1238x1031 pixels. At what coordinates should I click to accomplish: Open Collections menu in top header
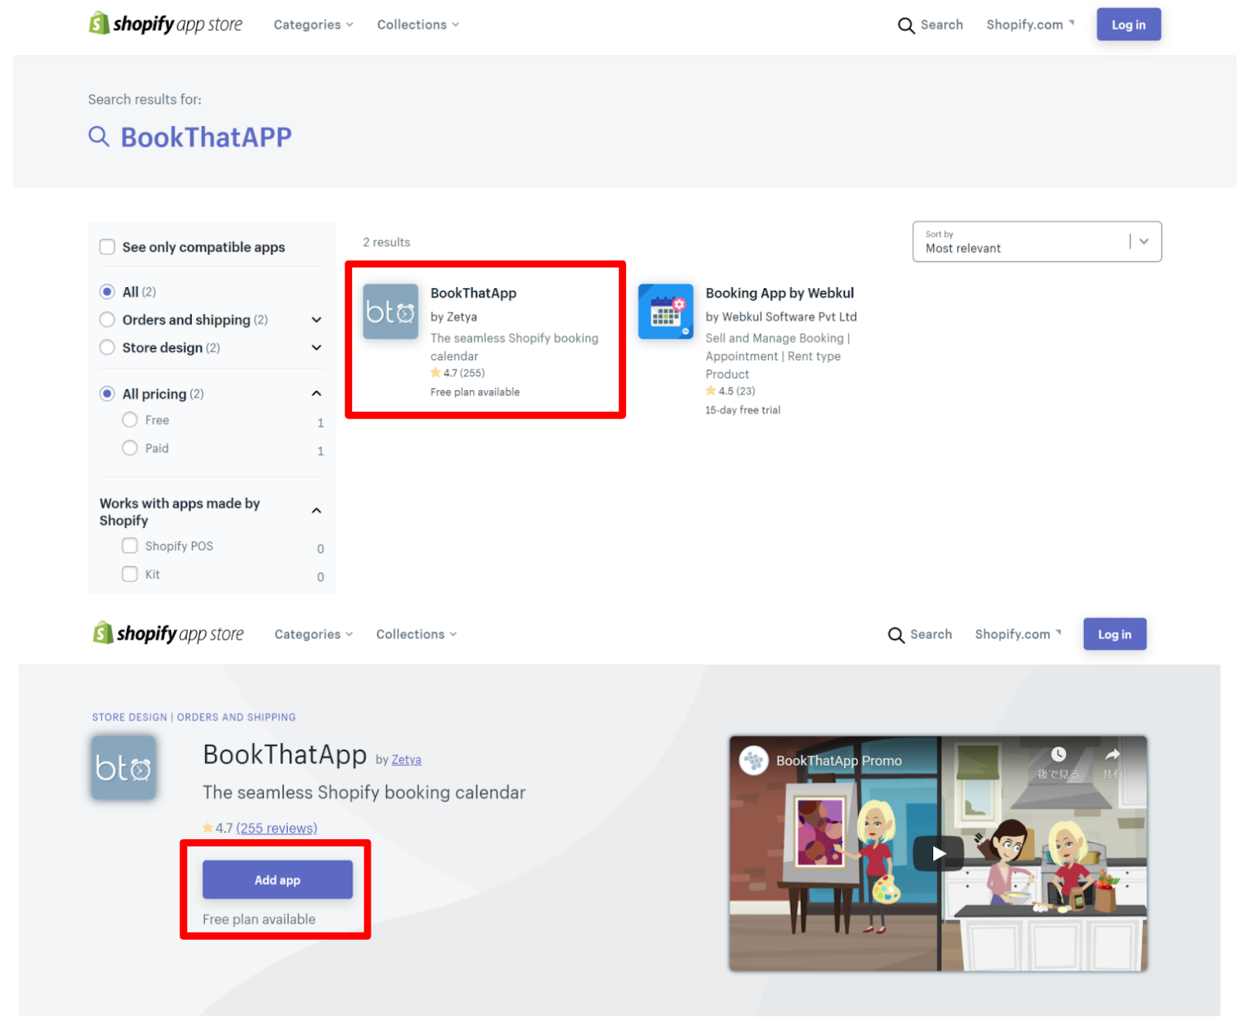tap(418, 25)
